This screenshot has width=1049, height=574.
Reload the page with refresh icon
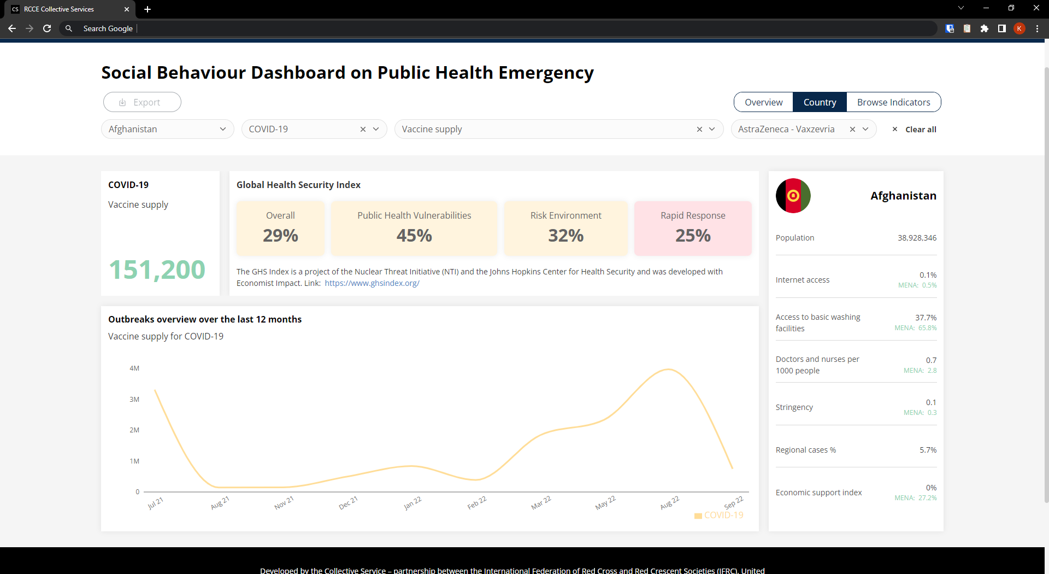coord(47,28)
